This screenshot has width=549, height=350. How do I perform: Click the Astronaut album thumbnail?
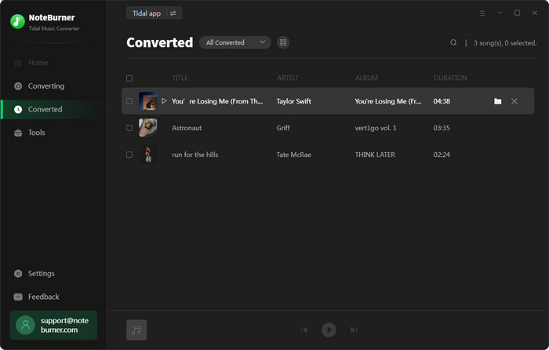[x=147, y=128]
